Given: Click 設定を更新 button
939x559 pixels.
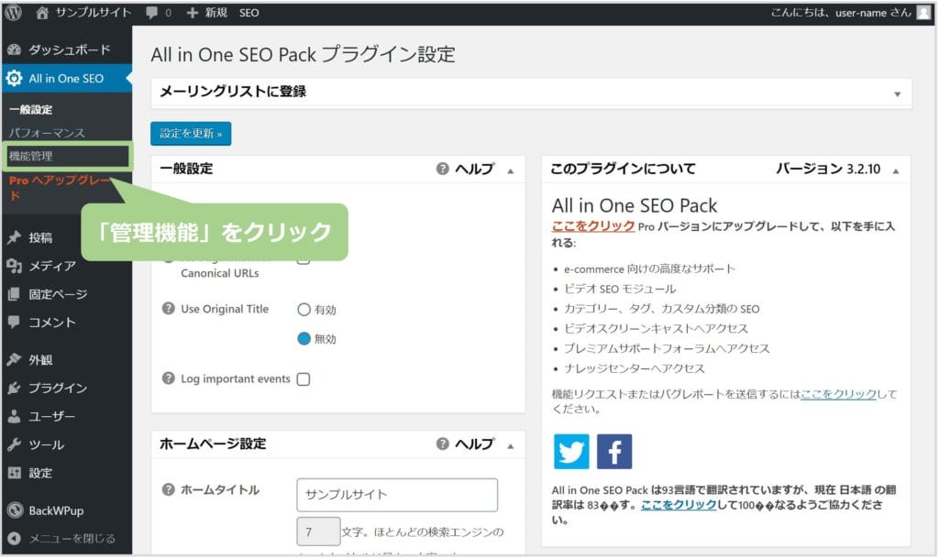Looking at the screenshot, I should (191, 134).
